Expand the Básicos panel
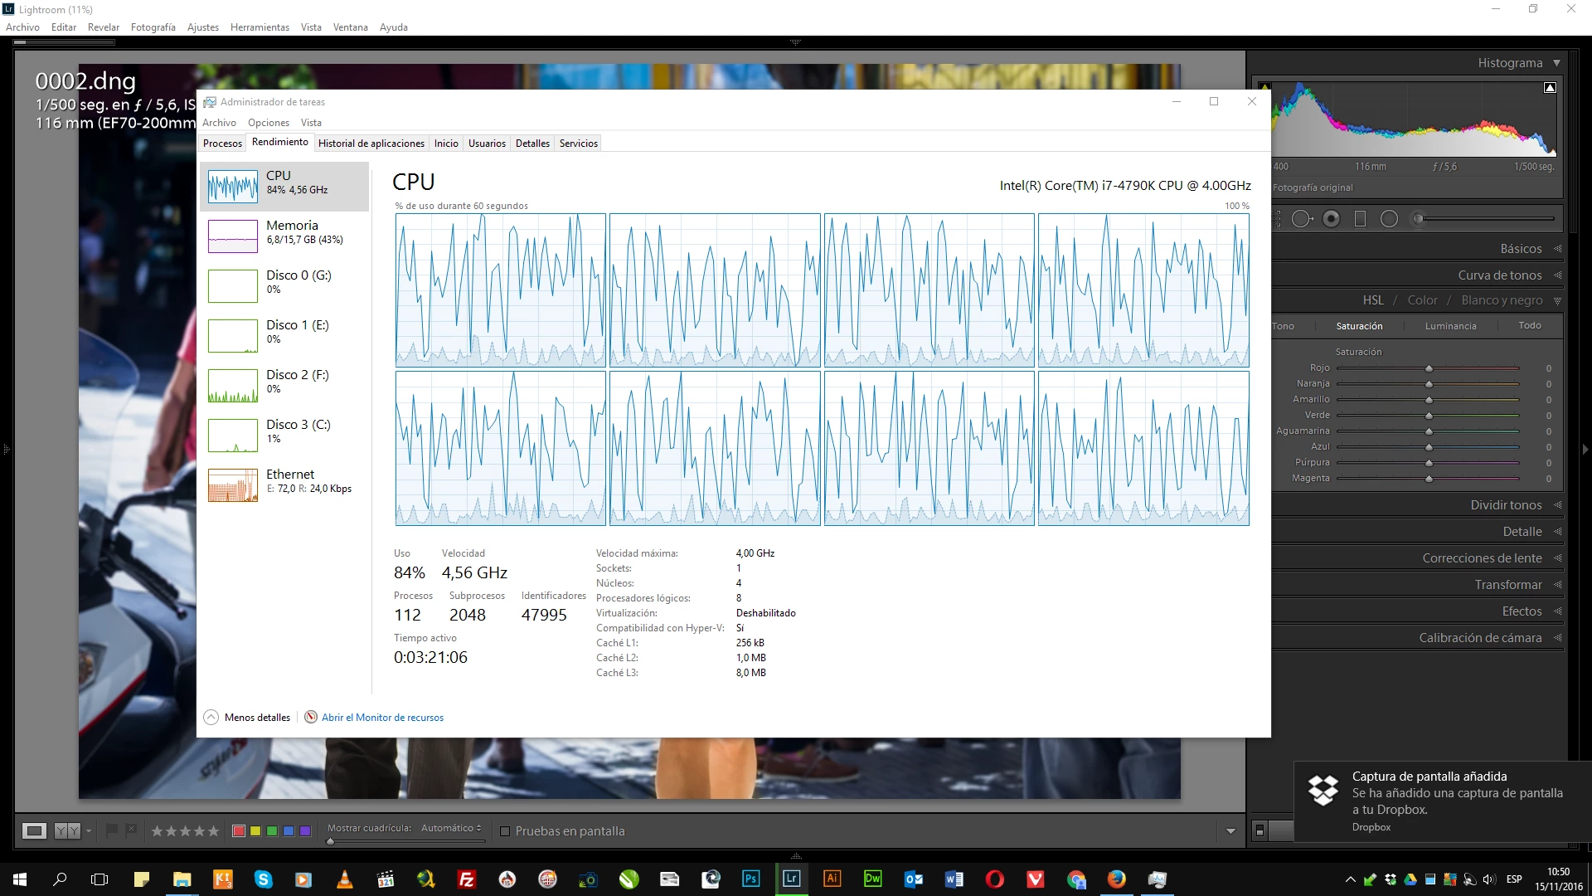 pyautogui.click(x=1521, y=249)
